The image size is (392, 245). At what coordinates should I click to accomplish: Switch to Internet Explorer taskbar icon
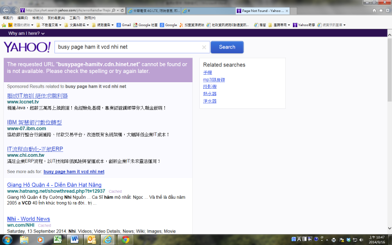point(108,240)
